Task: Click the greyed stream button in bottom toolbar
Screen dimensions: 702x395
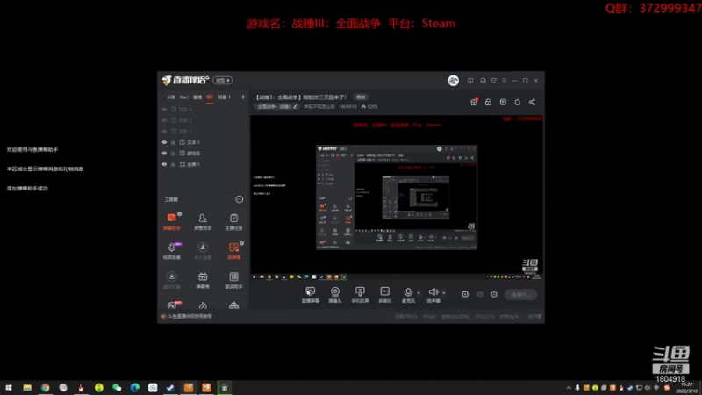Action: (521, 295)
